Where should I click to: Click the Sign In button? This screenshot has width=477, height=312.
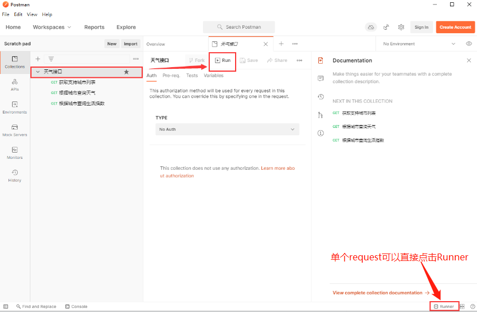point(421,27)
